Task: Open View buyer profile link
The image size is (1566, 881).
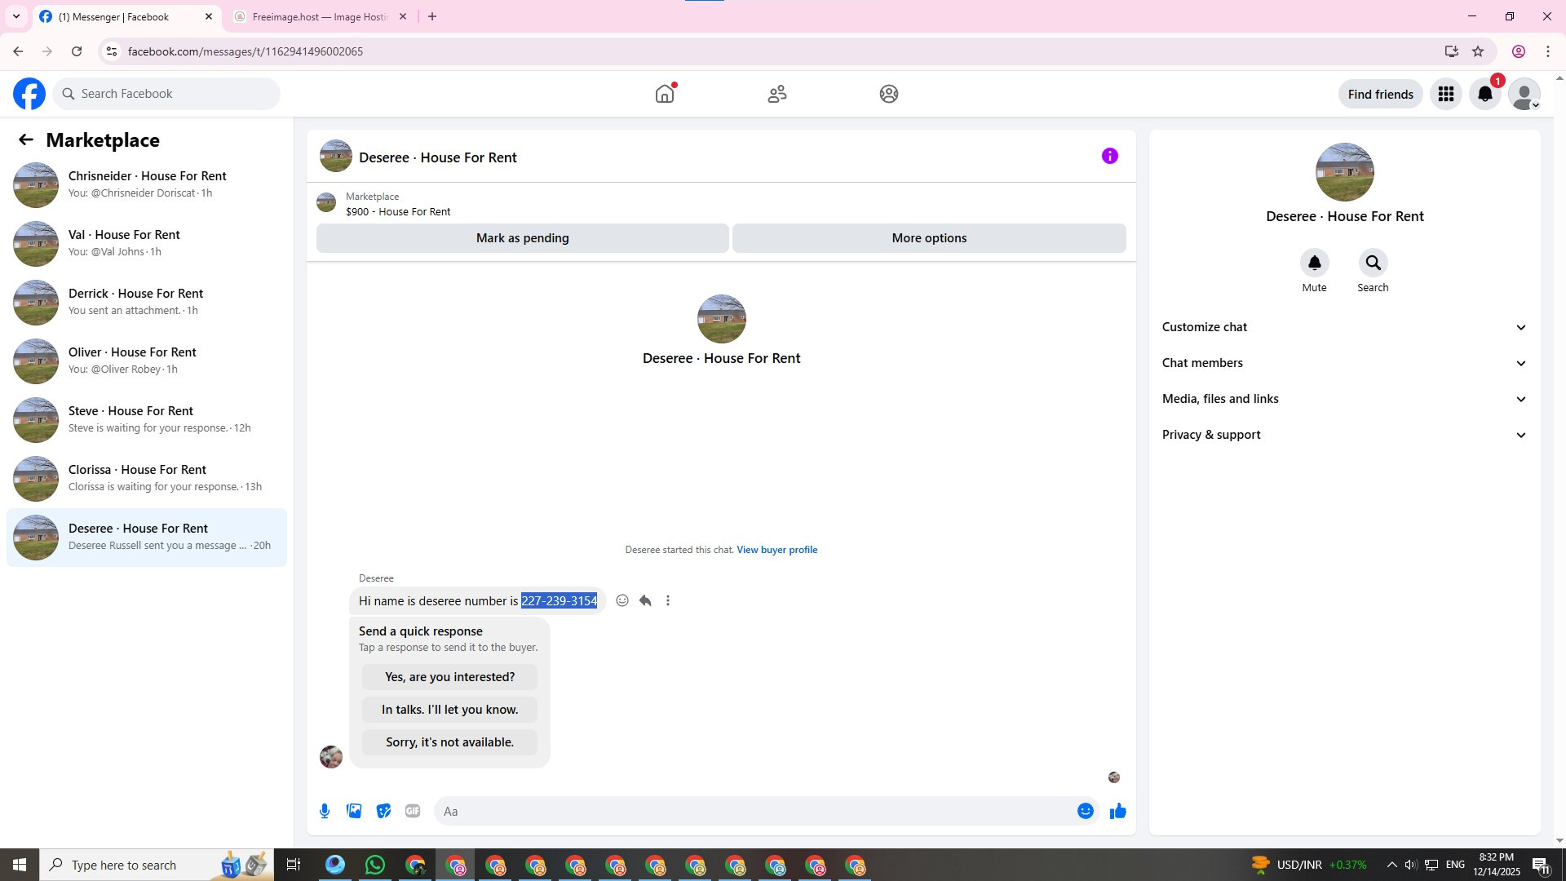Action: (776, 550)
